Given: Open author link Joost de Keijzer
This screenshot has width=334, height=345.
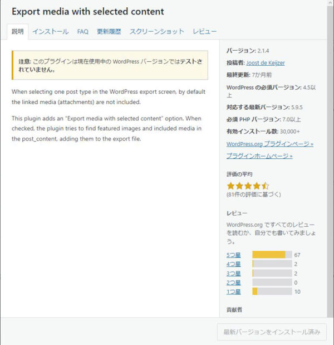Looking at the screenshot, I should 265,63.
